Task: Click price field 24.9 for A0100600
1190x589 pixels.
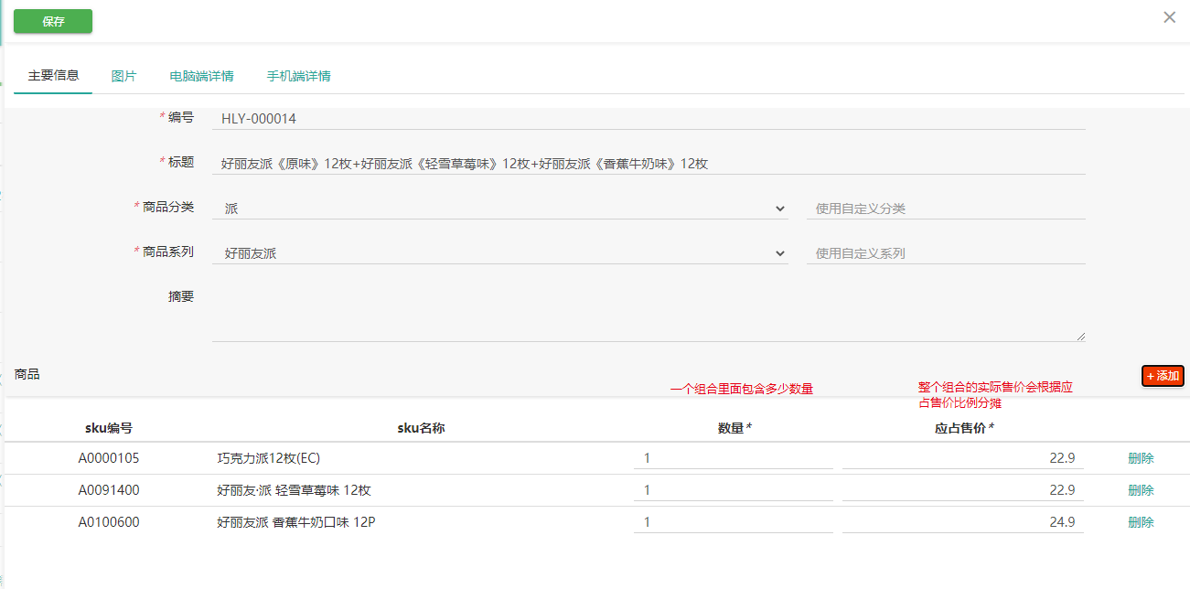Action: 963,522
